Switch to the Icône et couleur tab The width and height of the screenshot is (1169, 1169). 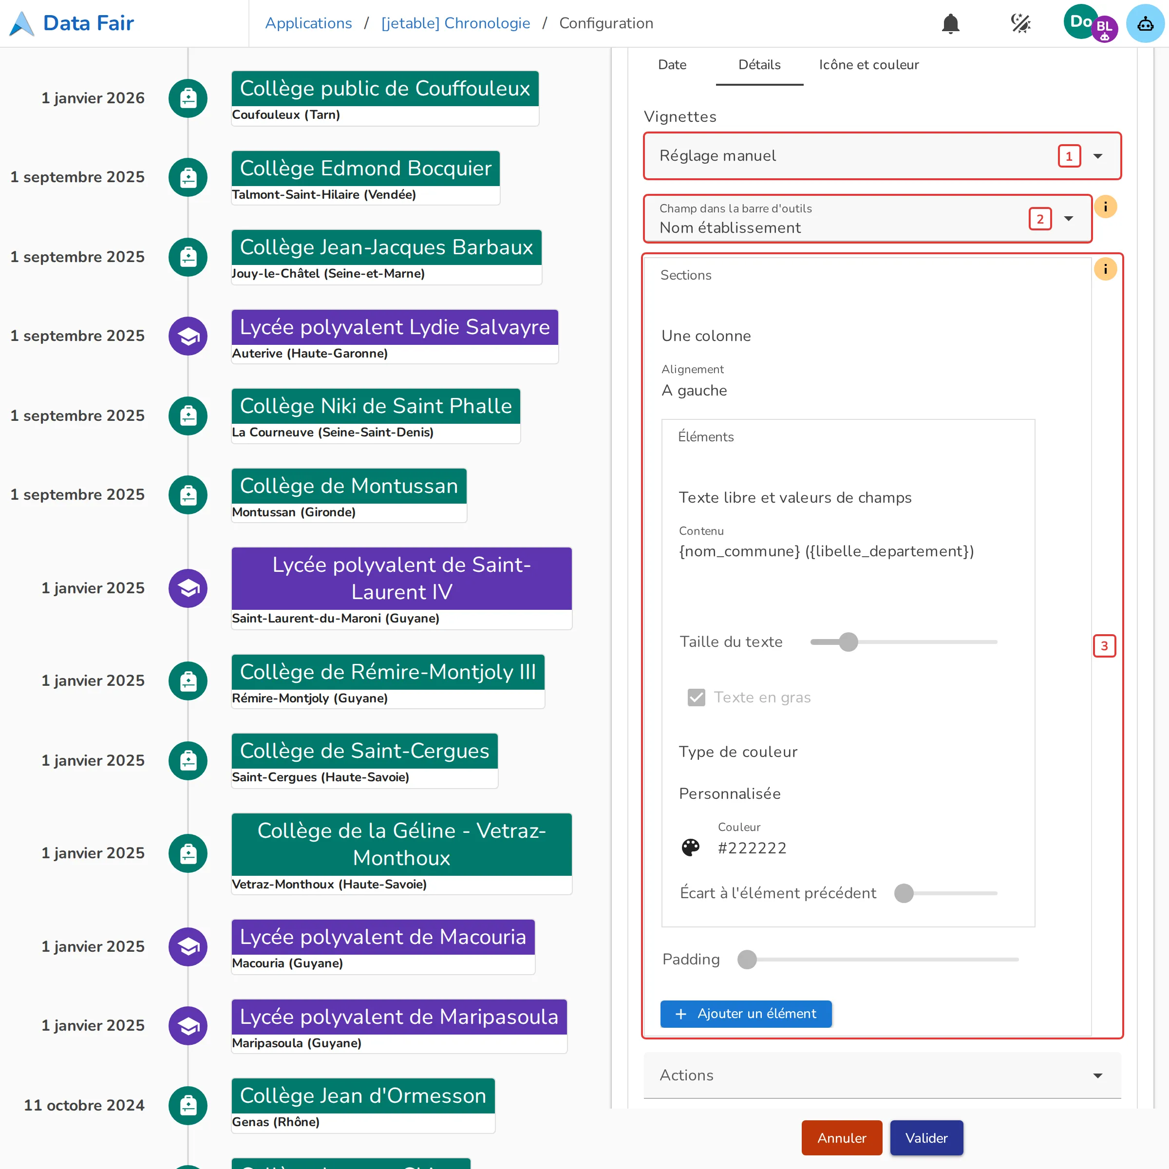tap(869, 65)
